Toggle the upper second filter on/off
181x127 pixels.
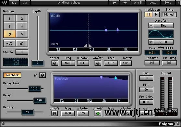(x=98, y=63)
